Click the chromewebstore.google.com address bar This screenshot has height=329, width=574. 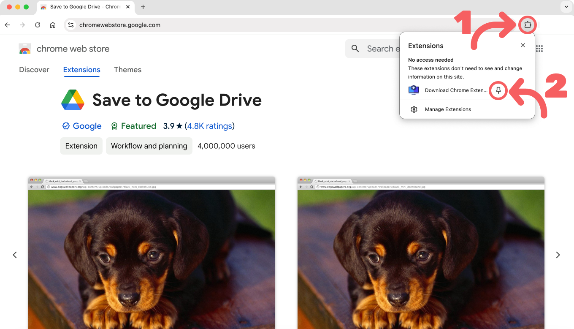(291, 25)
